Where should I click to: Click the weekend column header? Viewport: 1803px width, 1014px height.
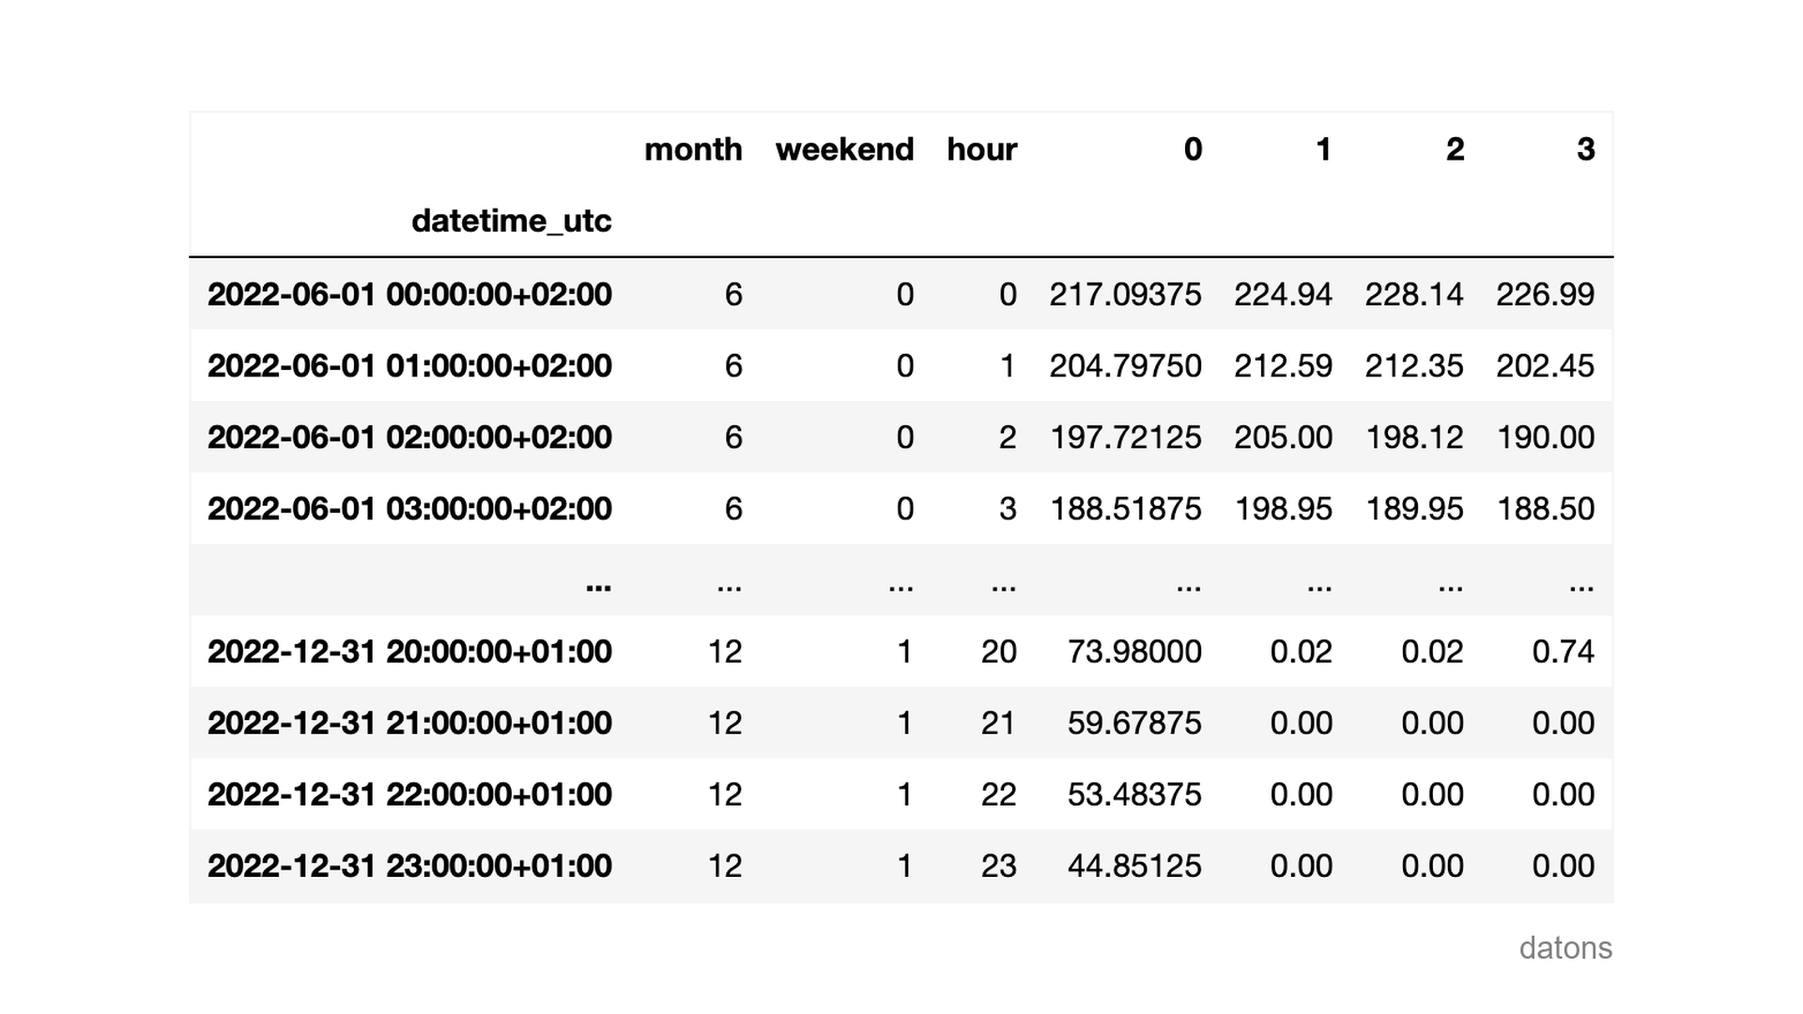(843, 149)
